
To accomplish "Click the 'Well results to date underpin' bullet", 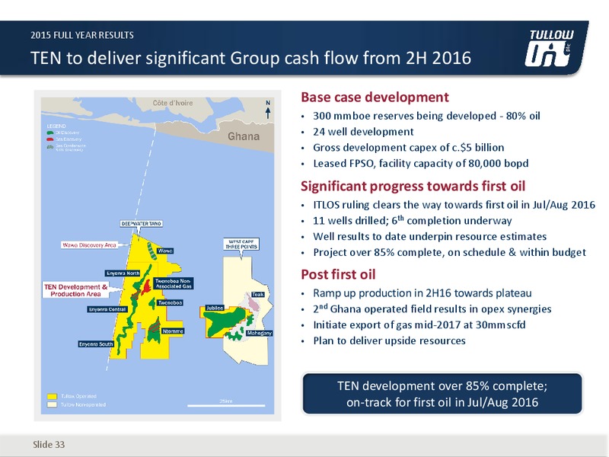I will [x=430, y=237].
